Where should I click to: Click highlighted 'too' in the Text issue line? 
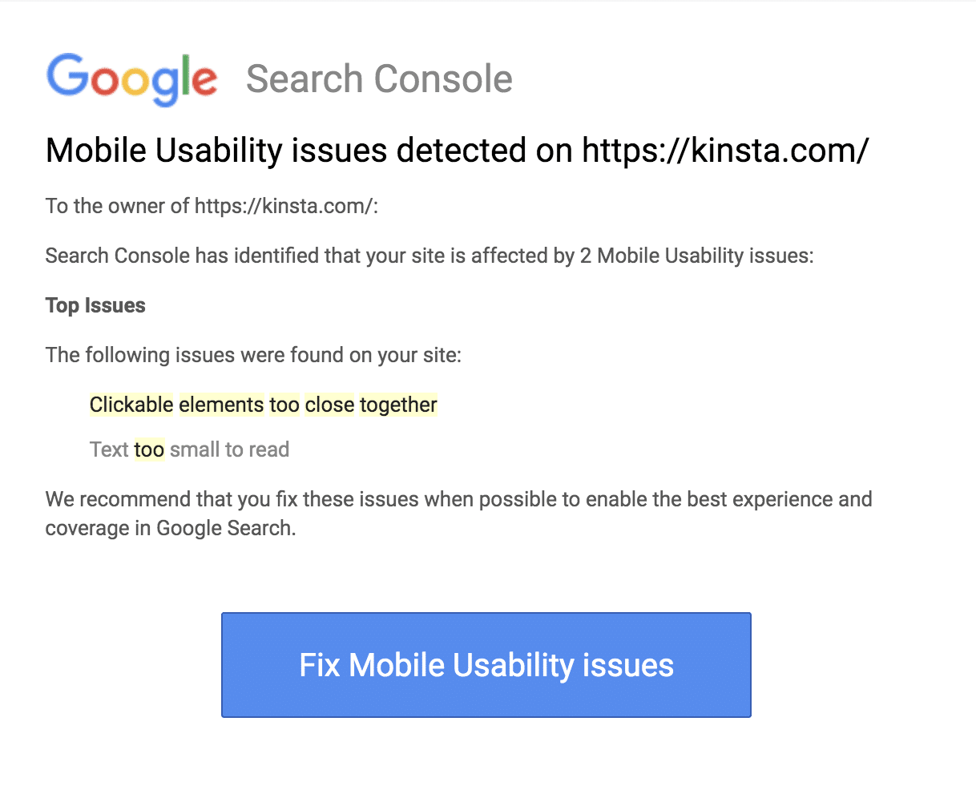coord(149,449)
